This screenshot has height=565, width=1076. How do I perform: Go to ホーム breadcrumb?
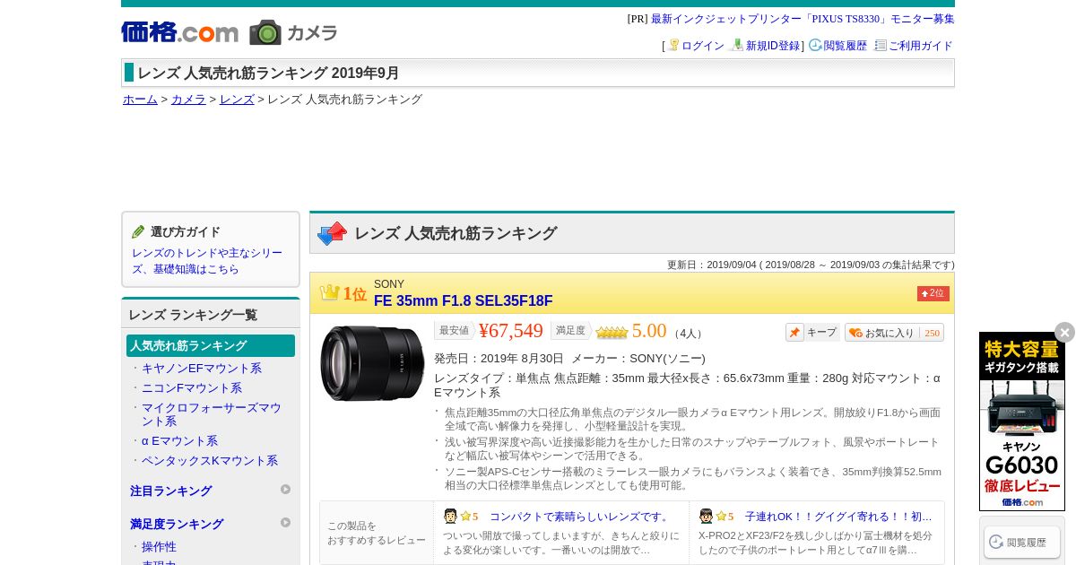[140, 100]
